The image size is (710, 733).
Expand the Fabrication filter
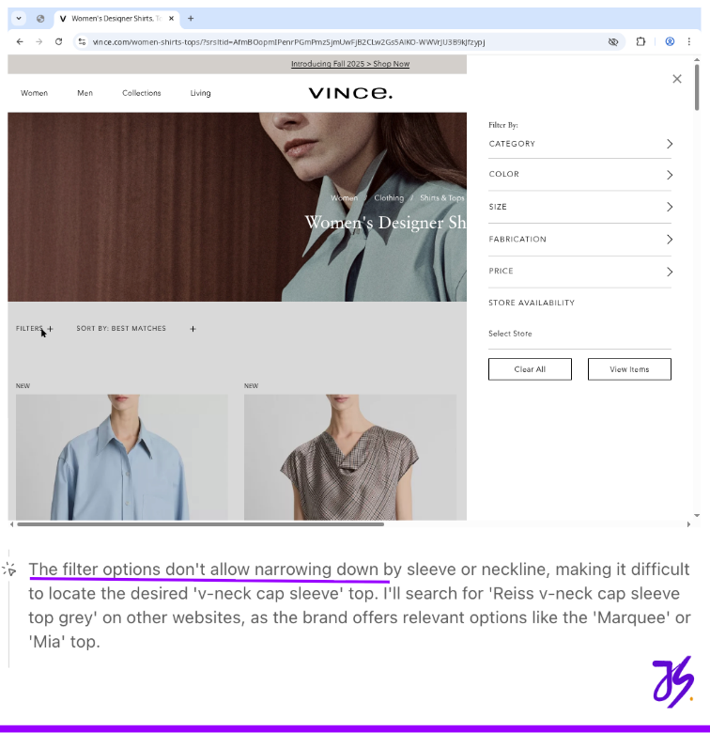pos(579,240)
